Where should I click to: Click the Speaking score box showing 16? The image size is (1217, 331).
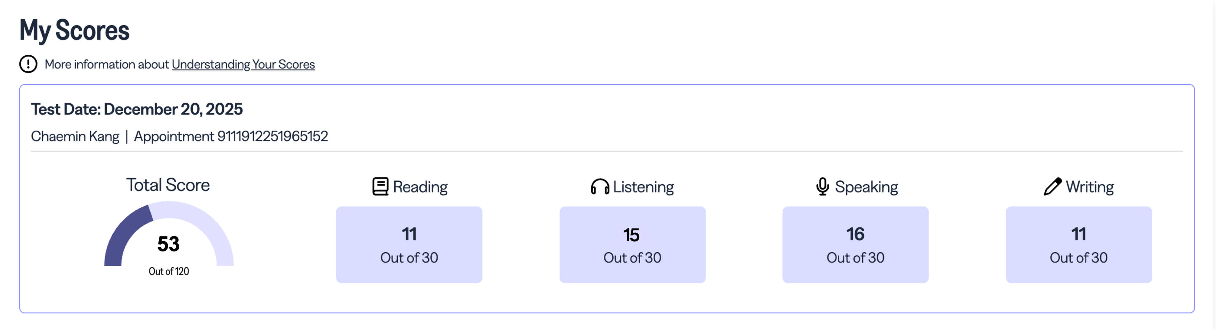click(x=855, y=245)
